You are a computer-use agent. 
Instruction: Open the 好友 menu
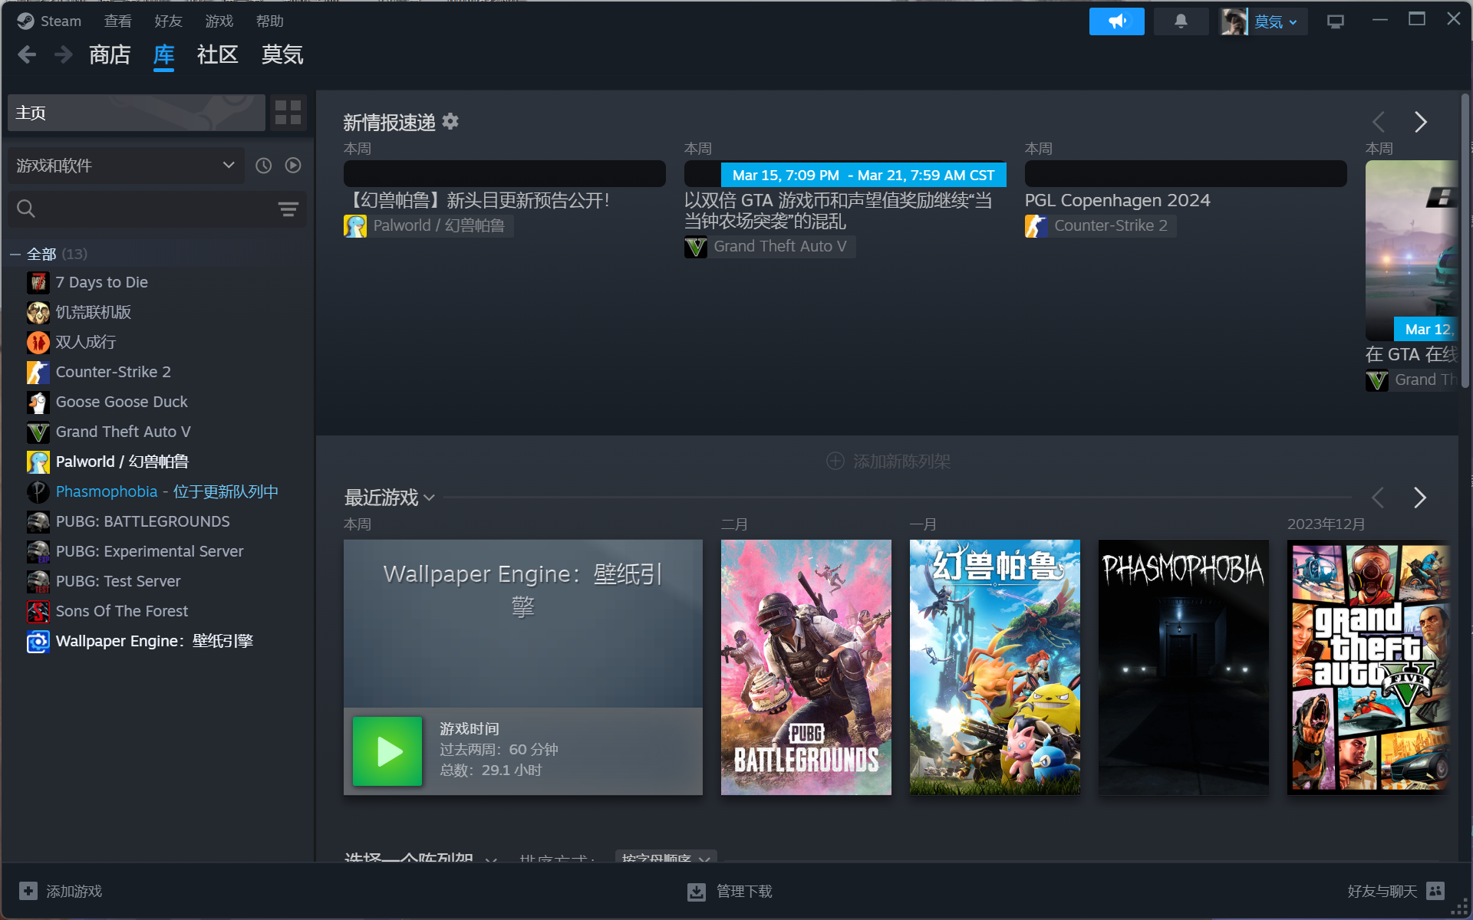tap(168, 21)
